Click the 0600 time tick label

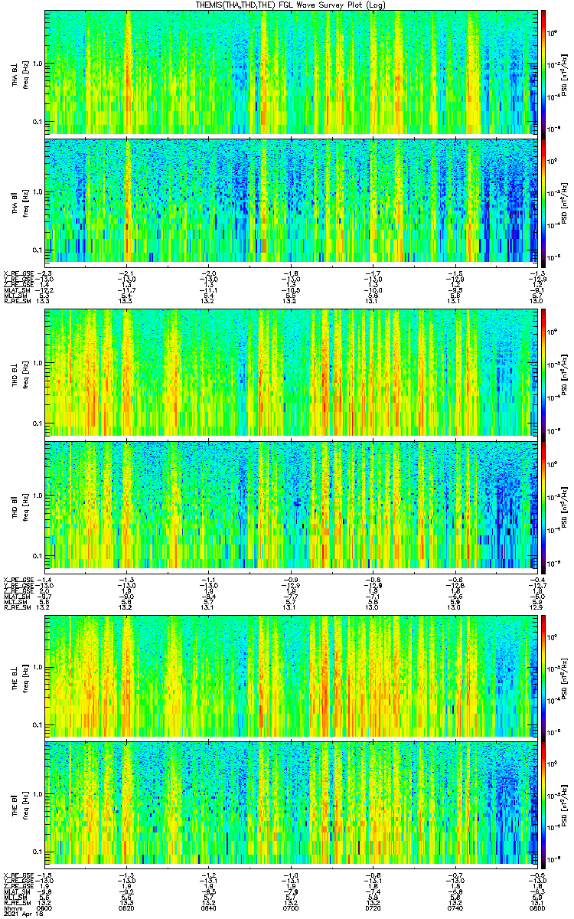[45, 908]
